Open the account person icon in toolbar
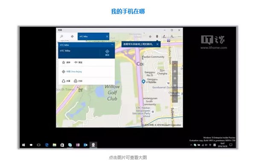 click(172, 36)
